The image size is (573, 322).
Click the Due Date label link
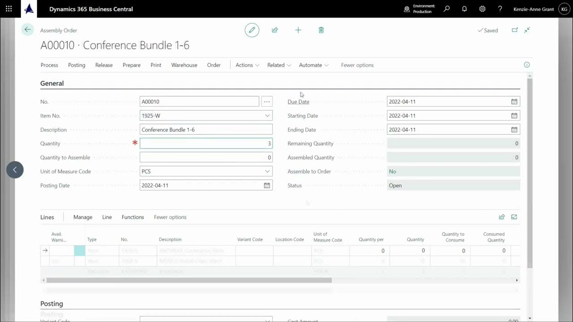(x=298, y=102)
